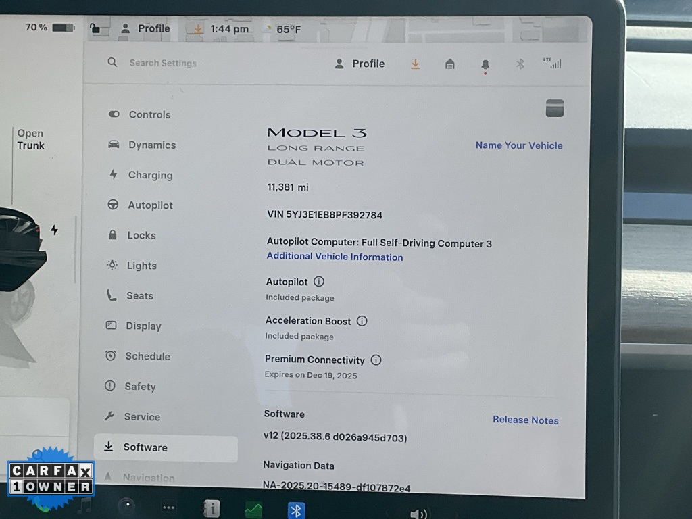The height and width of the screenshot is (519, 692).
Task: Tap the notification bell icon
Action: point(485,64)
